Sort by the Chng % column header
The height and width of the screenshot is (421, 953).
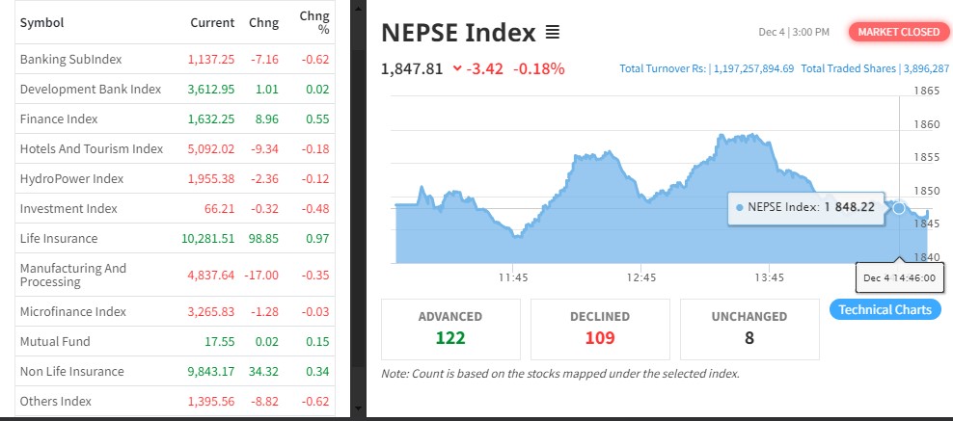coord(314,22)
